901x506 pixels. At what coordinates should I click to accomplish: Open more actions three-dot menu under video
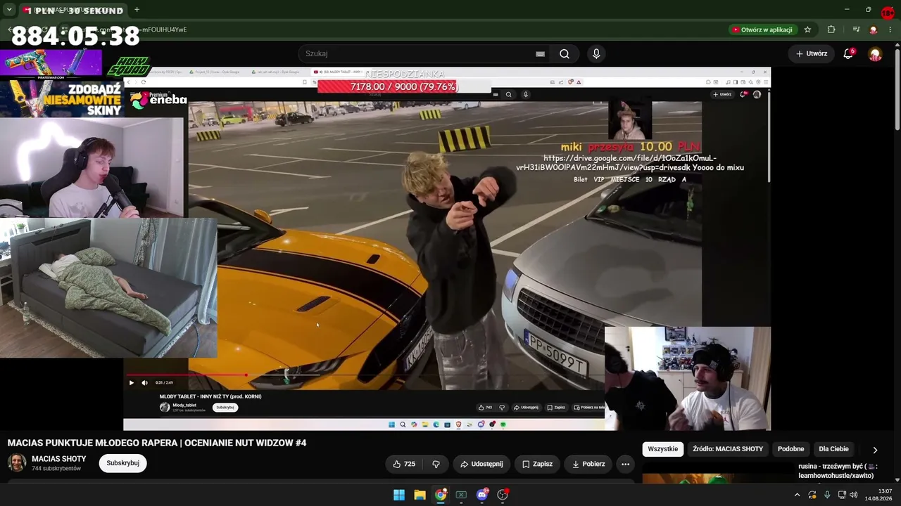click(x=625, y=464)
